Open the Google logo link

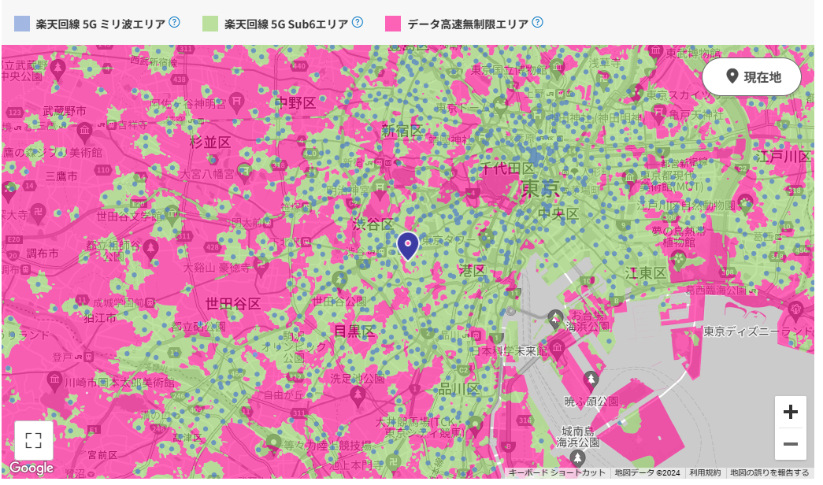pos(32,468)
